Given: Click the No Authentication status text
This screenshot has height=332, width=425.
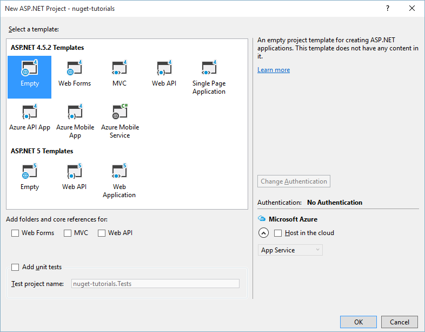Looking at the screenshot, I should pyautogui.click(x=335, y=203).
